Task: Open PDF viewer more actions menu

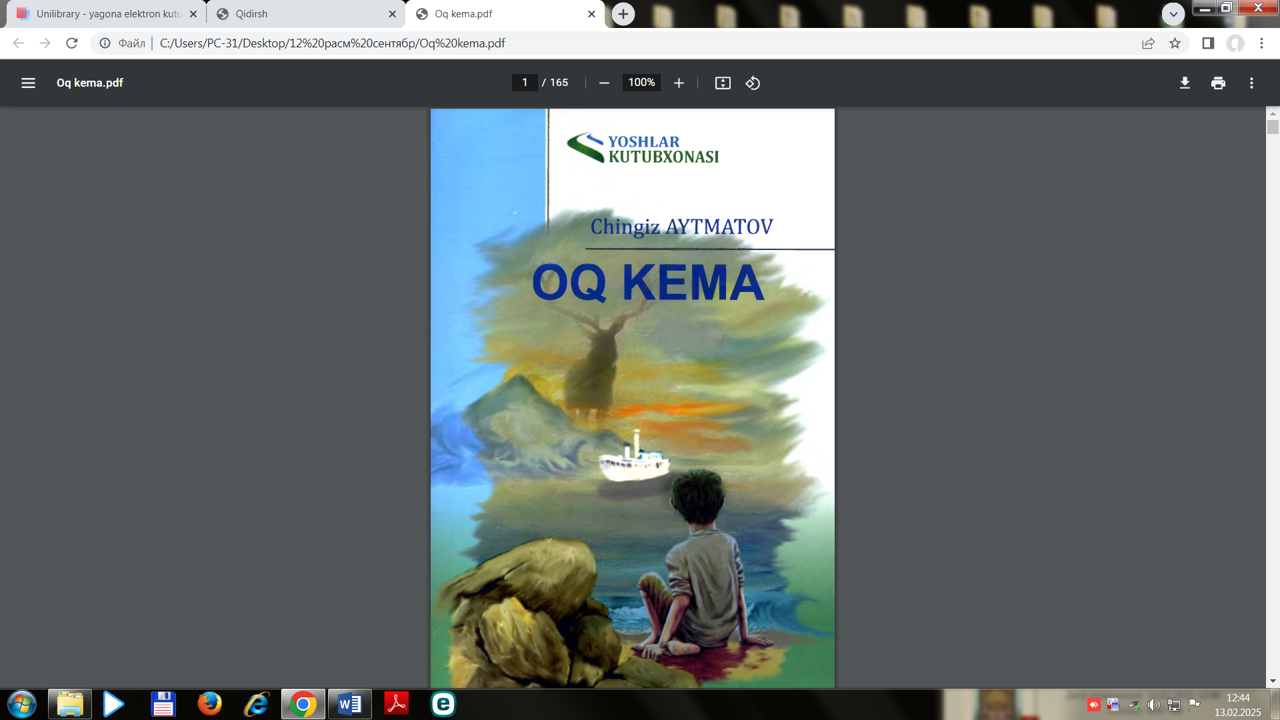Action: point(1251,83)
